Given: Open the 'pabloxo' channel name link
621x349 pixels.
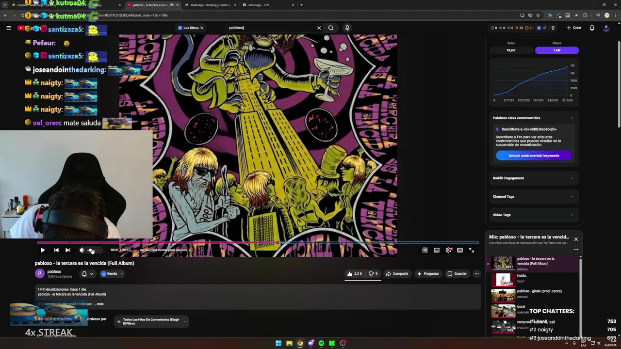Looking at the screenshot, I should 54,272.
